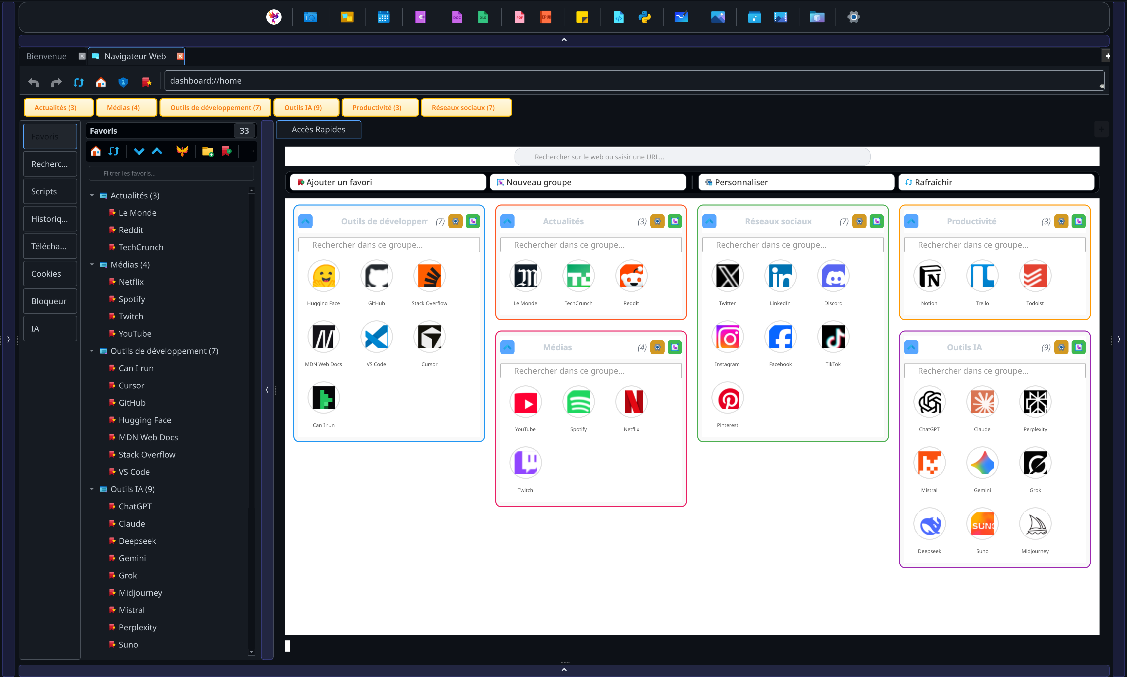The width and height of the screenshot is (1127, 677).
Task: Open the Bloqueur side panel tab
Action: click(50, 301)
